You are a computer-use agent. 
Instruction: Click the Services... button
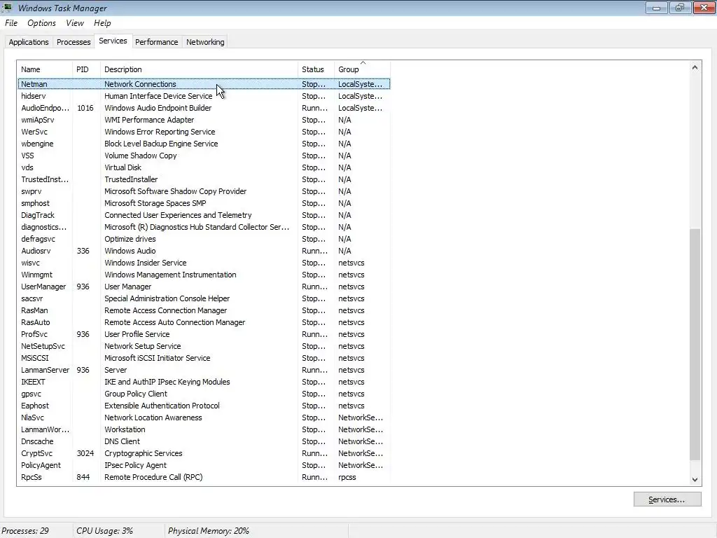667,499
